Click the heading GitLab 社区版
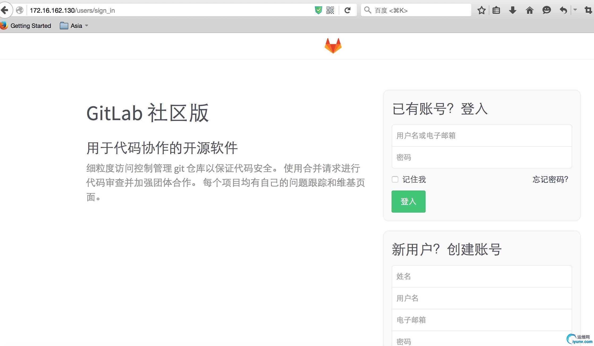 tap(148, 113)
